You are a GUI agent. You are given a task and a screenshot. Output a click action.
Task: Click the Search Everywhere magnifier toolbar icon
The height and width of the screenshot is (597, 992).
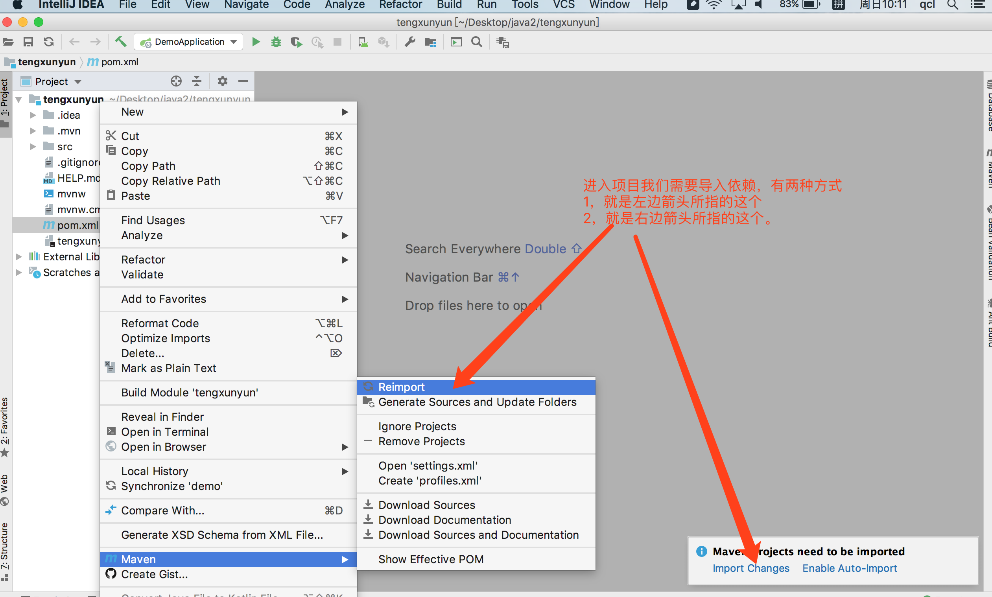coord(477,42)
